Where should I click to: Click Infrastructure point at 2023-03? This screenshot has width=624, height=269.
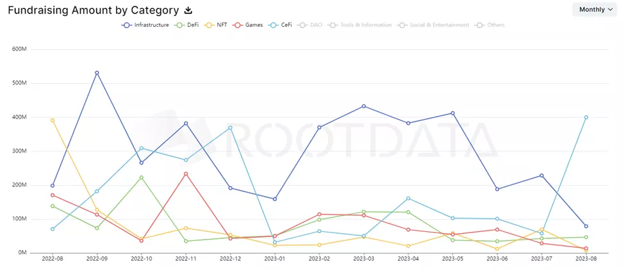(364, 106)
